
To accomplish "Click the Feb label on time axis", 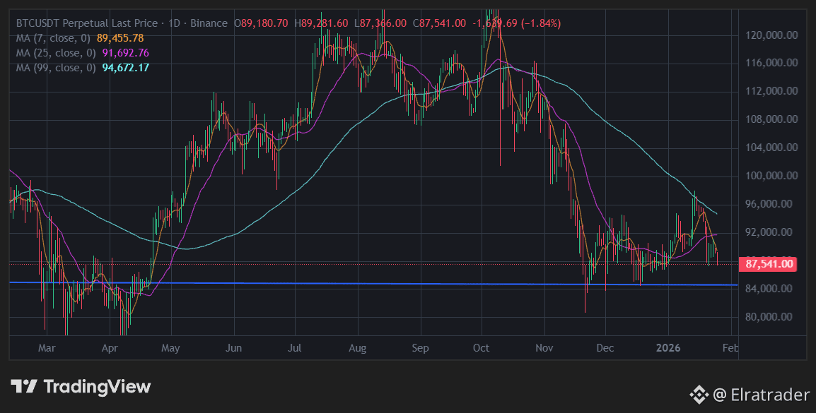I will pyautogui.click(x=730, y=348).
